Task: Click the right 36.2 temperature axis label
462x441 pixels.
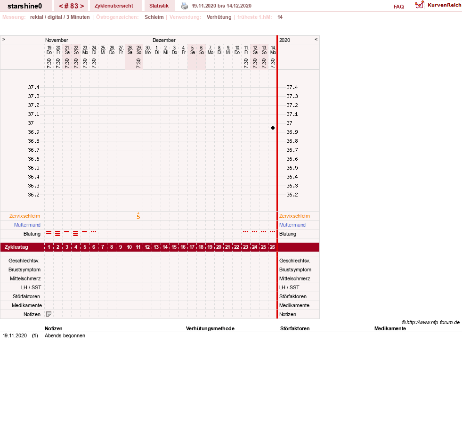Action: [x=292, y=195]
